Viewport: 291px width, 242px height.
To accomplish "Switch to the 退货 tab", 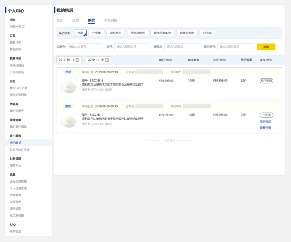I will tap(75, 20).
